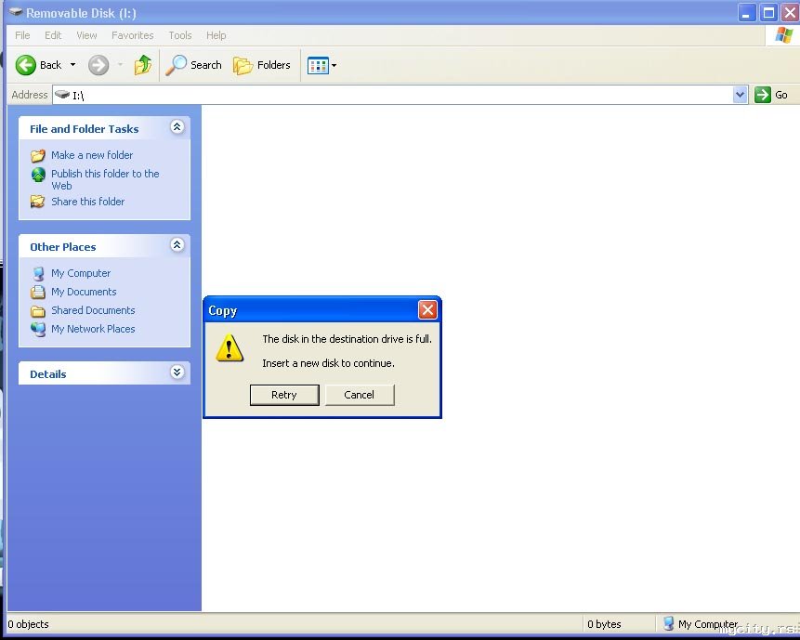Expand the Details panel
Image resolution: width=800 pixels, height=640 pixels.
[177, 372]
